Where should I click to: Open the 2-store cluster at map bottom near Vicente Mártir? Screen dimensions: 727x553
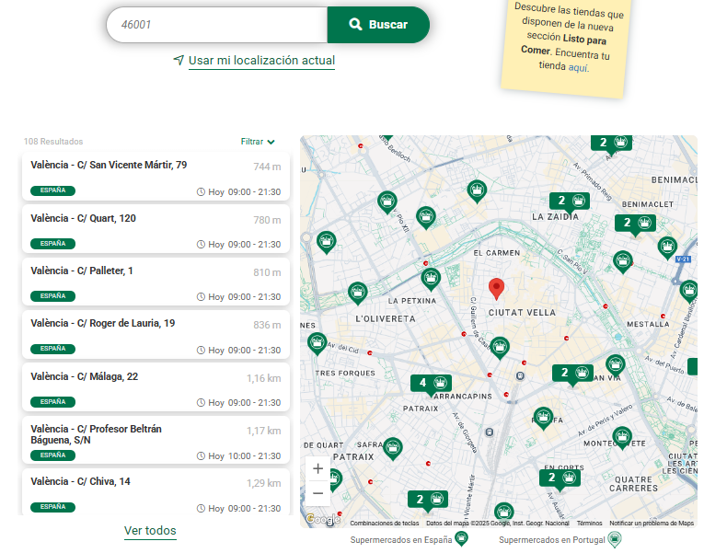point(428,500)
